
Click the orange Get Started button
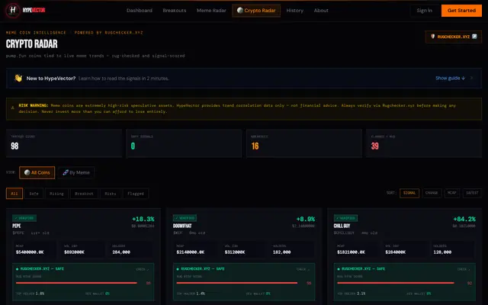pos(461,11)
